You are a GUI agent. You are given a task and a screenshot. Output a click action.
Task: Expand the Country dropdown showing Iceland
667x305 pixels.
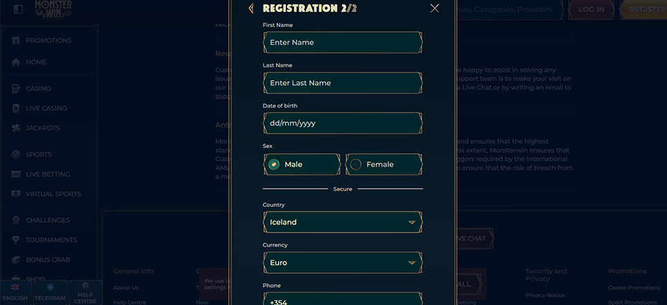pyautogui.click(x=343, y=222)
